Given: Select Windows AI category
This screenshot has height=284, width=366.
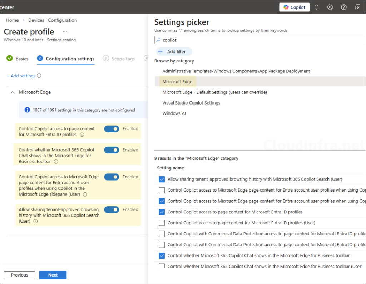Looking at the screenshot, I should click(174, 113).
